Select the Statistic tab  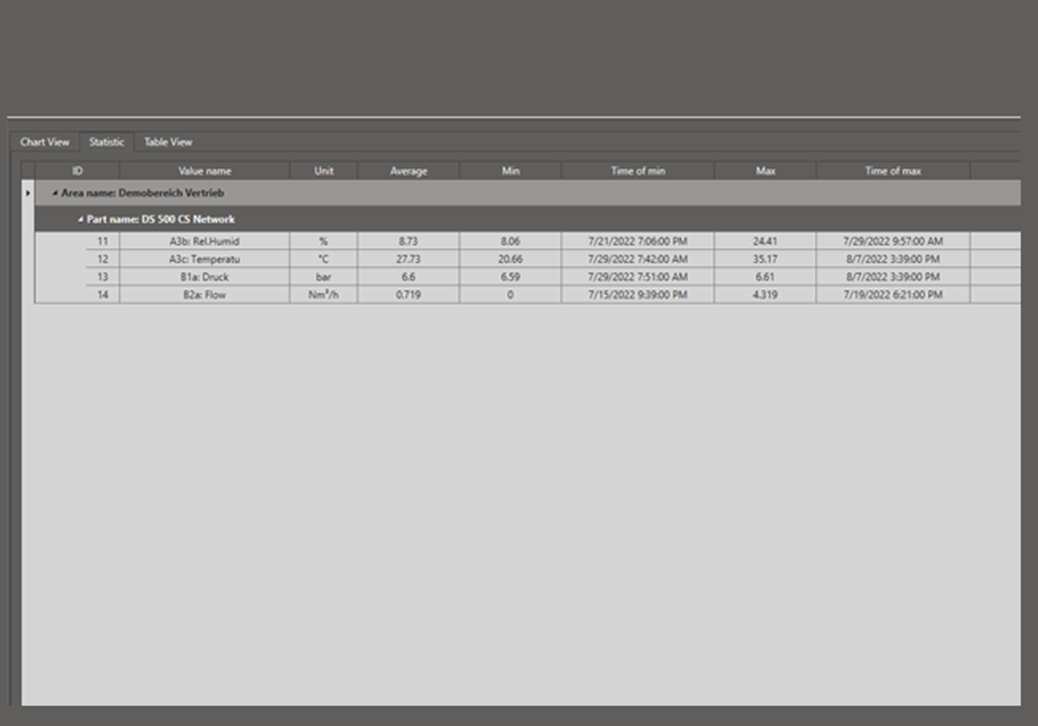pyautogui.click(x=107, y=142)
